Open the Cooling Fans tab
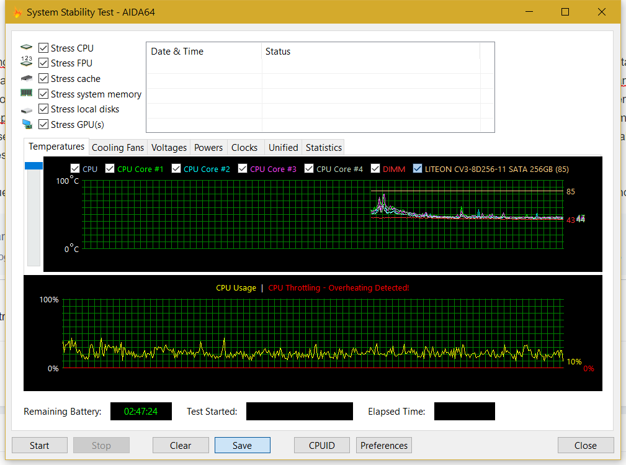Screen dimensions: 626x465 click(118, 147)
